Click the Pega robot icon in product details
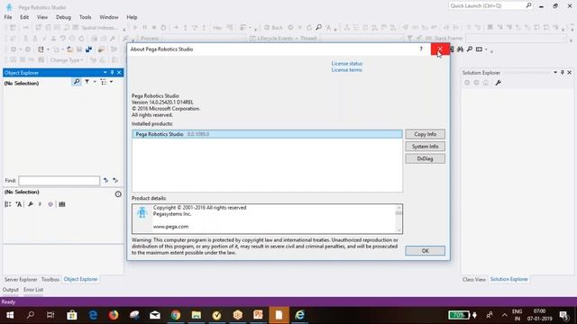577x324 pixels. pos(142,212)
